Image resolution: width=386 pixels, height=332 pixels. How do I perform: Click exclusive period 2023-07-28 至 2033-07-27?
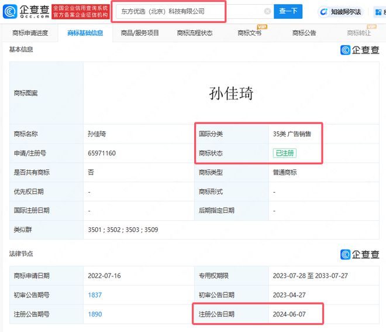click(x=310, y=276)
